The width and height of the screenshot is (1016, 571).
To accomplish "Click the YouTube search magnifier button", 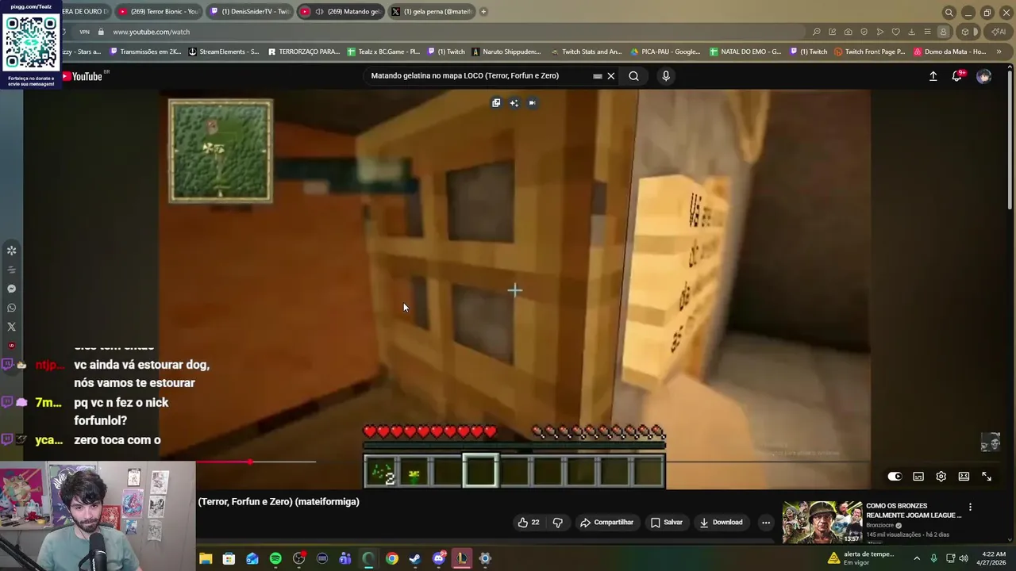I will pyautogui.click(x=633, y=76).
